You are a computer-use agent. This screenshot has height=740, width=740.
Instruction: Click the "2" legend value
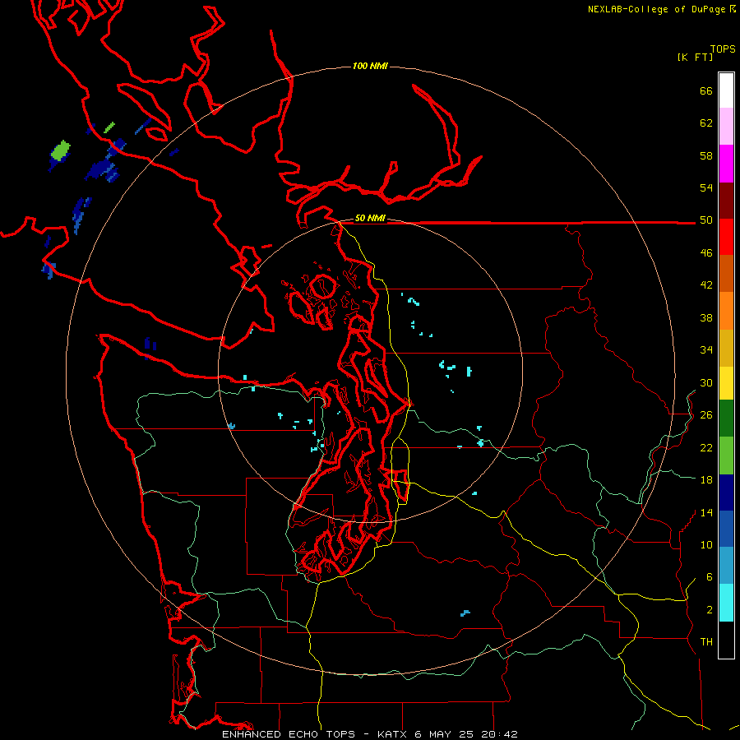coord(710,610)
